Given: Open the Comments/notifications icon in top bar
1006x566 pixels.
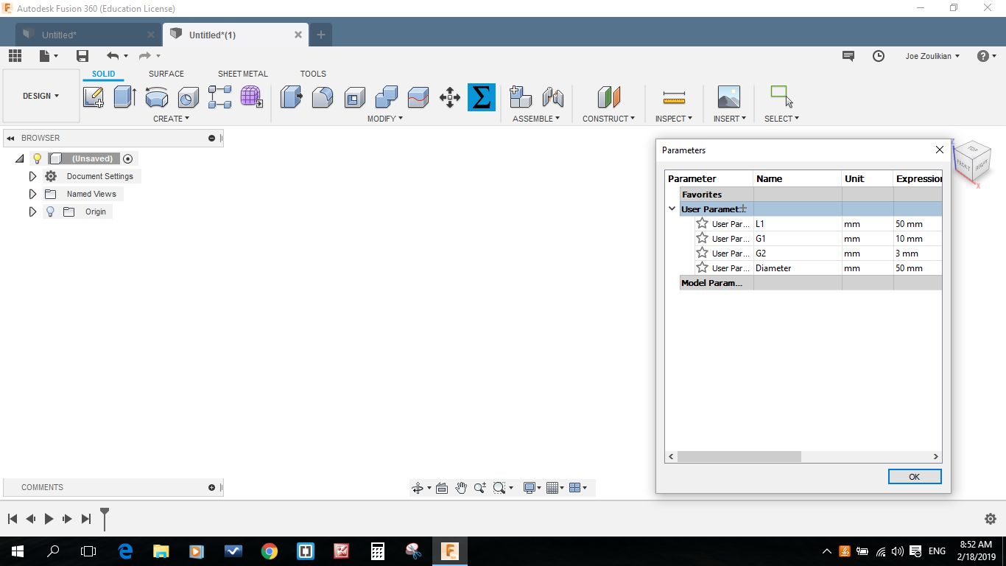Looking at the screenshot, I should coord(848,56).
